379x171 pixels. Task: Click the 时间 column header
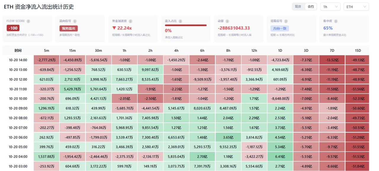(x=18, y=51)
